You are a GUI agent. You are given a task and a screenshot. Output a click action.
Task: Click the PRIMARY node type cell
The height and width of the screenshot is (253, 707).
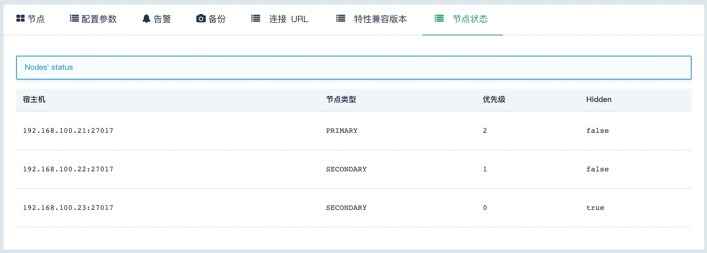(x=342, y=131)
